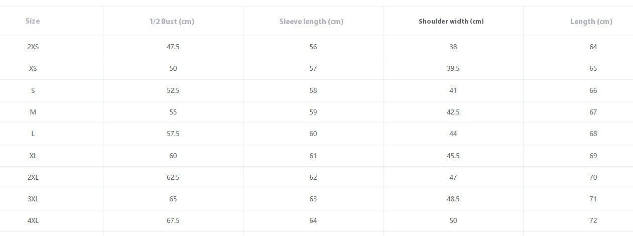Click the XL size row label
The width and height of the screenshot is (633, 236).
[x=33, y=156]
